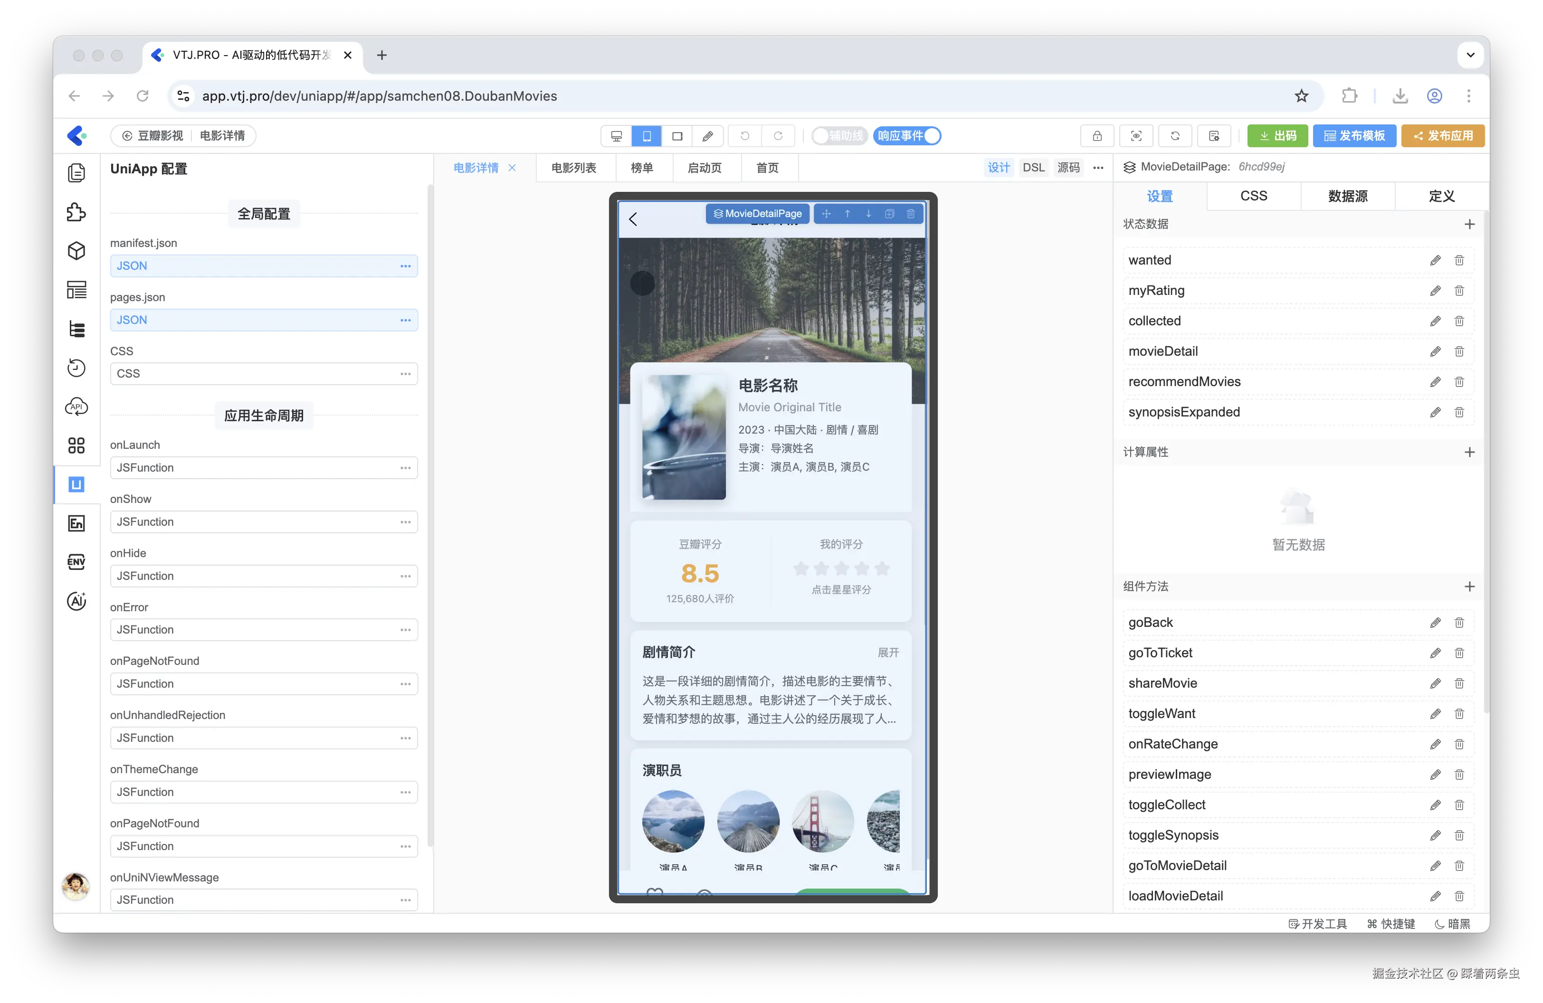
Task: Expand more options next to 源码
Action: (1098, 168)
